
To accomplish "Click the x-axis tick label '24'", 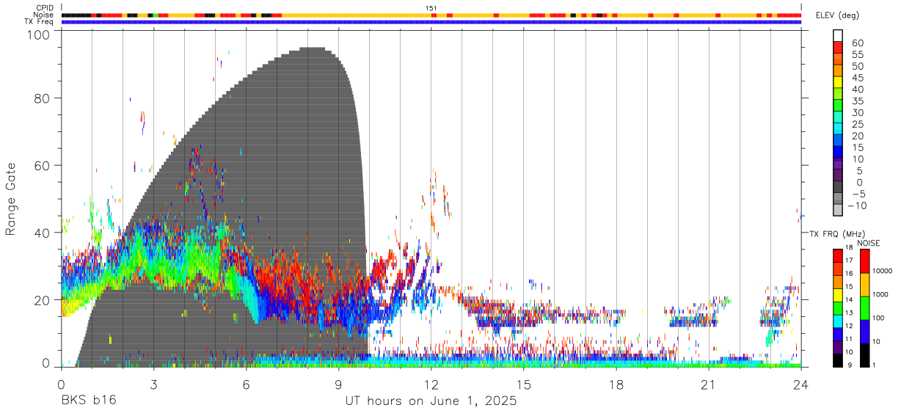I will [x=801, y=384].
